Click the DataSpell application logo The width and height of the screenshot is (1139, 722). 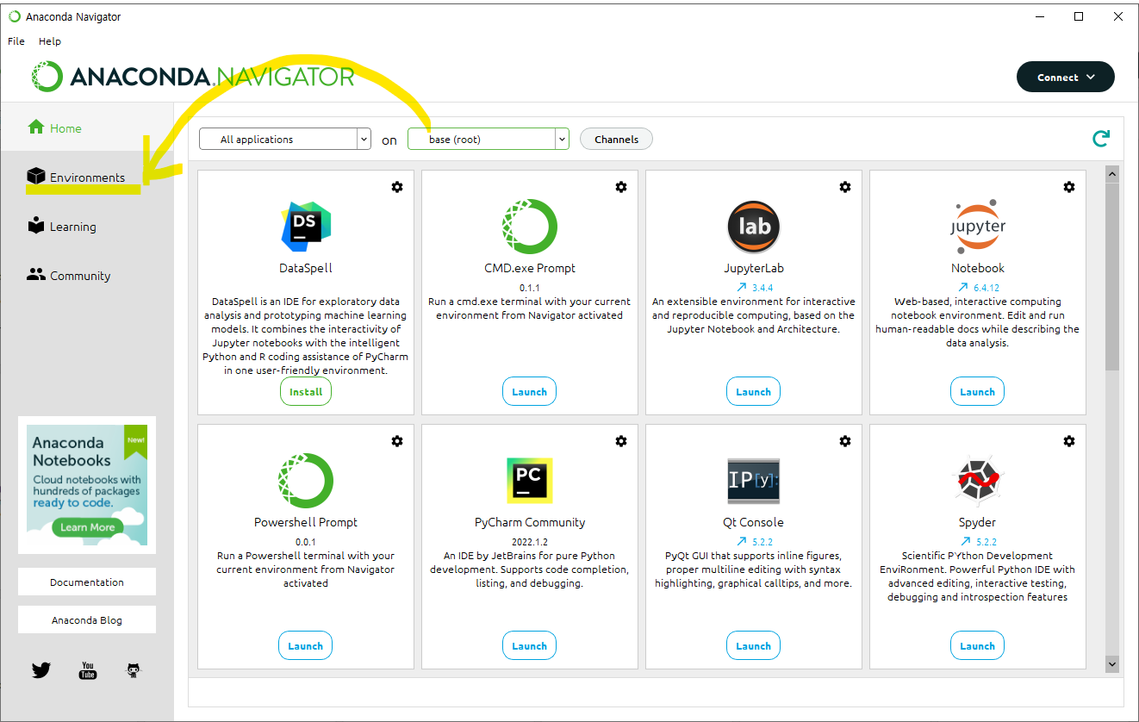(306, 226)
